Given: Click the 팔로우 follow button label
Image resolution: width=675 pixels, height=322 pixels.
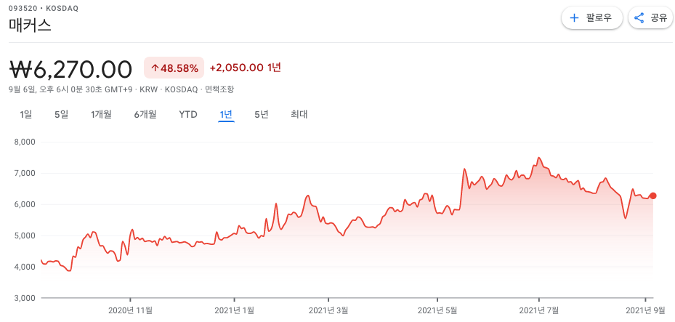Looking at the screenshot, I should [x=599, y=18].
